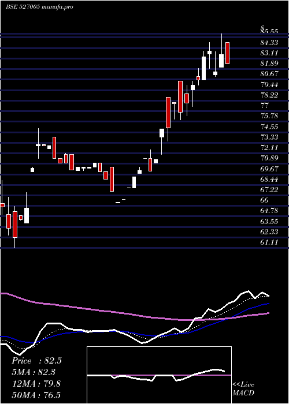Select the 75.78 price axis label
The image size is (289, 404).
point(269,116)
